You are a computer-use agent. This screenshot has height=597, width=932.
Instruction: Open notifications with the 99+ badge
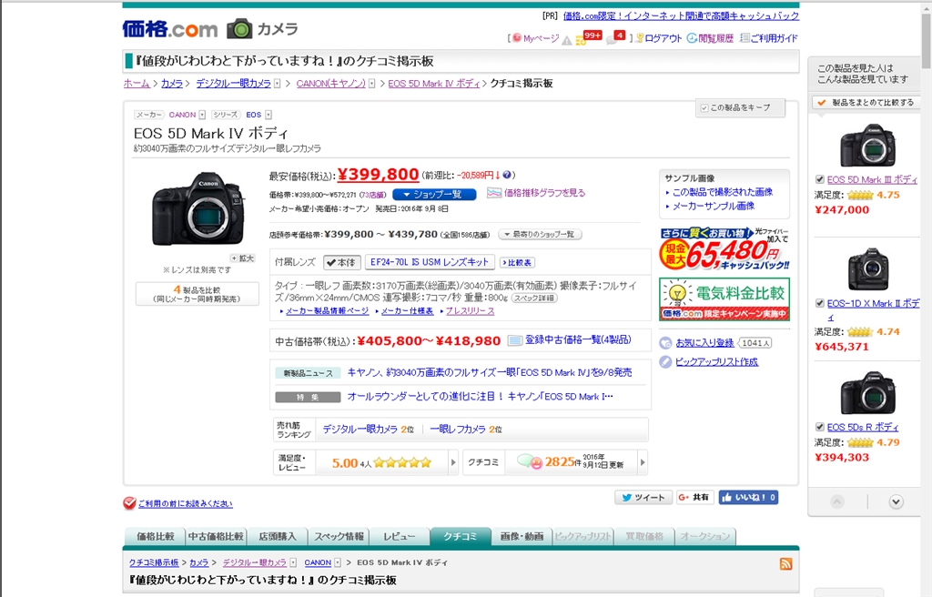click(x=589, y=37)
